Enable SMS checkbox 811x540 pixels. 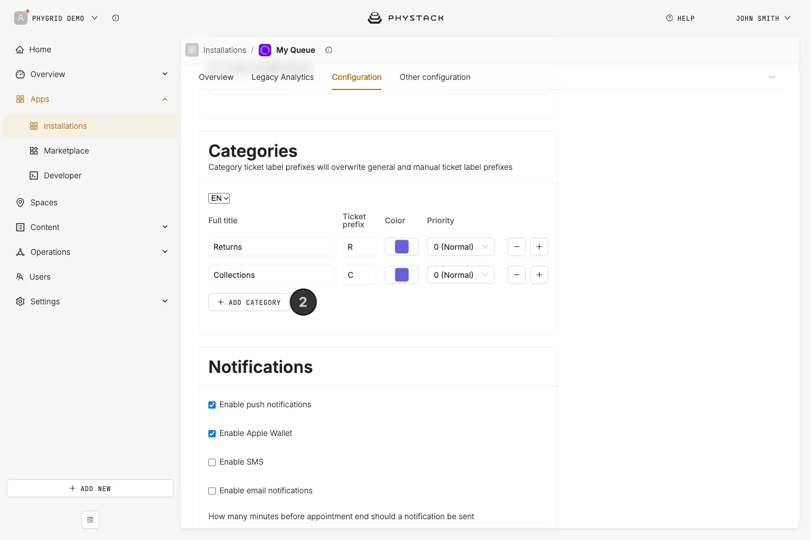tap(212, 462)
